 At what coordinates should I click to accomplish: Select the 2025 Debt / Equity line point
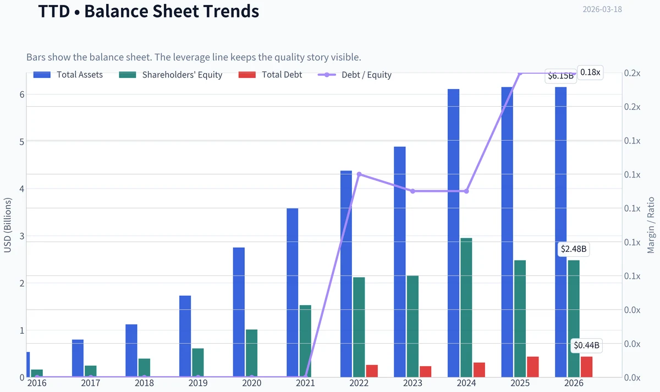click(x=520, y=73)
